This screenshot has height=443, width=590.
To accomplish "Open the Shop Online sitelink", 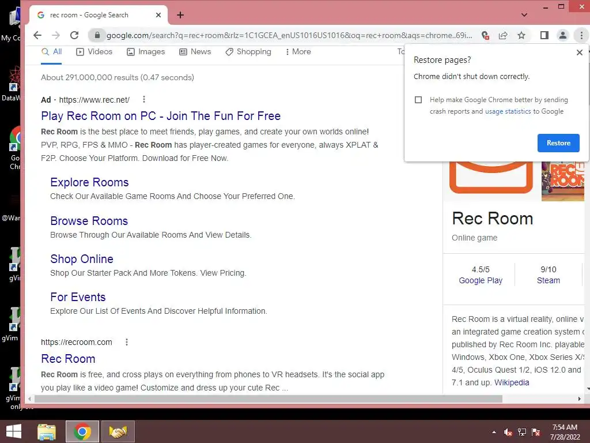I will coord(82,259).
